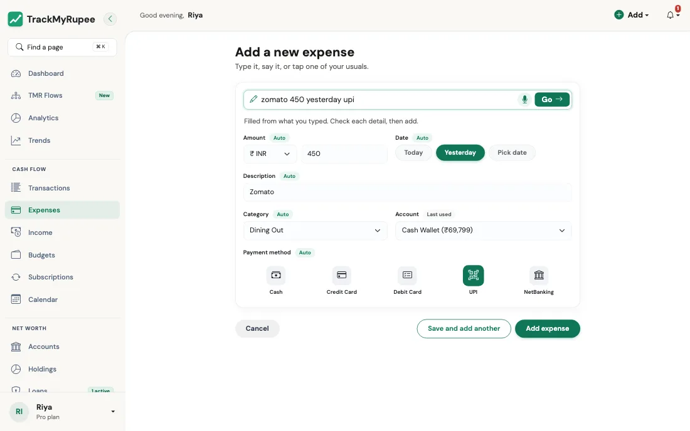Go to the Expenses page

coord(63,210)
